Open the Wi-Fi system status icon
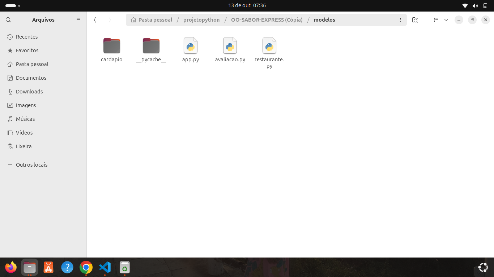The height and width of the screenshot is (277, 494). 465,5
